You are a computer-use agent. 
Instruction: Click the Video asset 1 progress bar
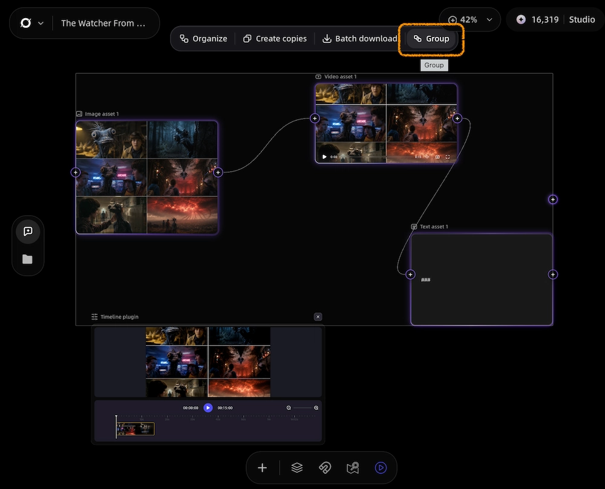click(x=376, y=157)
